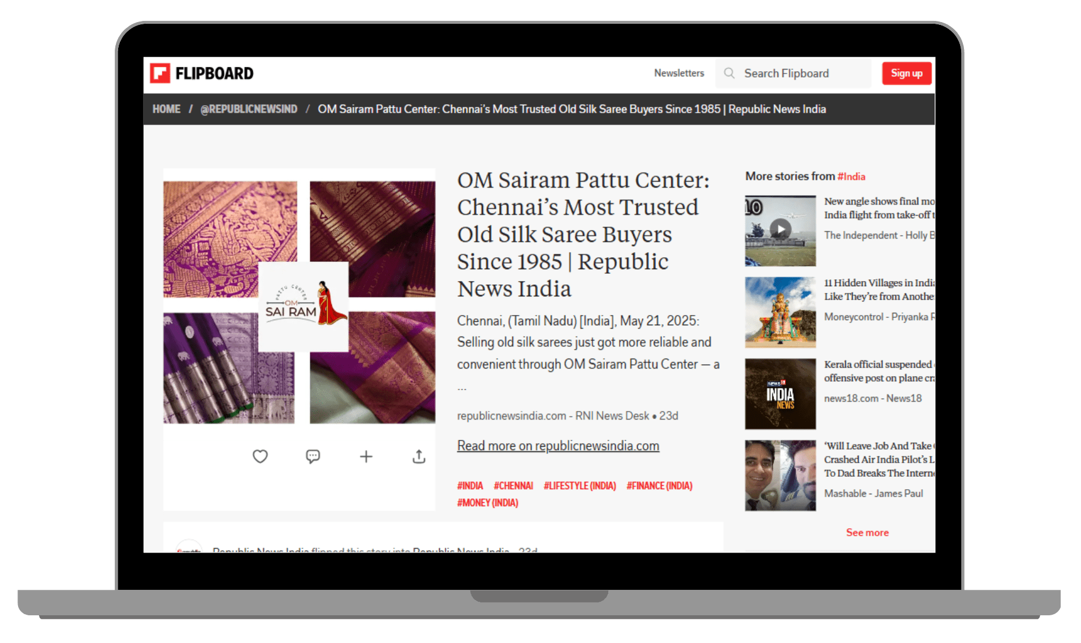
Task: Click the news18.com - News18 source line
Action: point(873,398)
